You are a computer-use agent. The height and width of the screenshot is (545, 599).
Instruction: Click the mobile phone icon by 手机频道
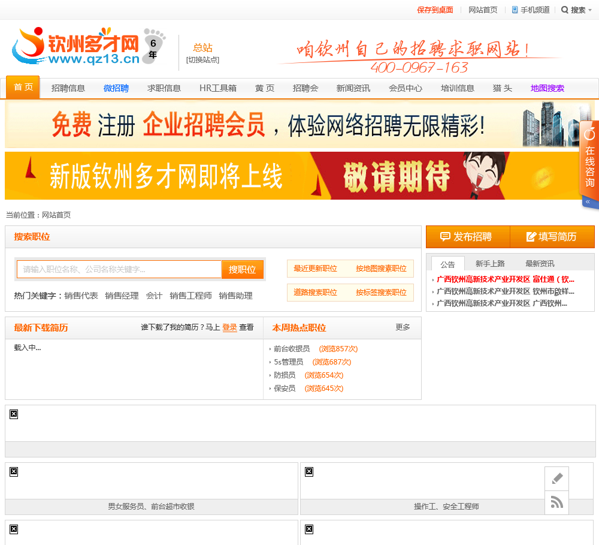point(515,10)
